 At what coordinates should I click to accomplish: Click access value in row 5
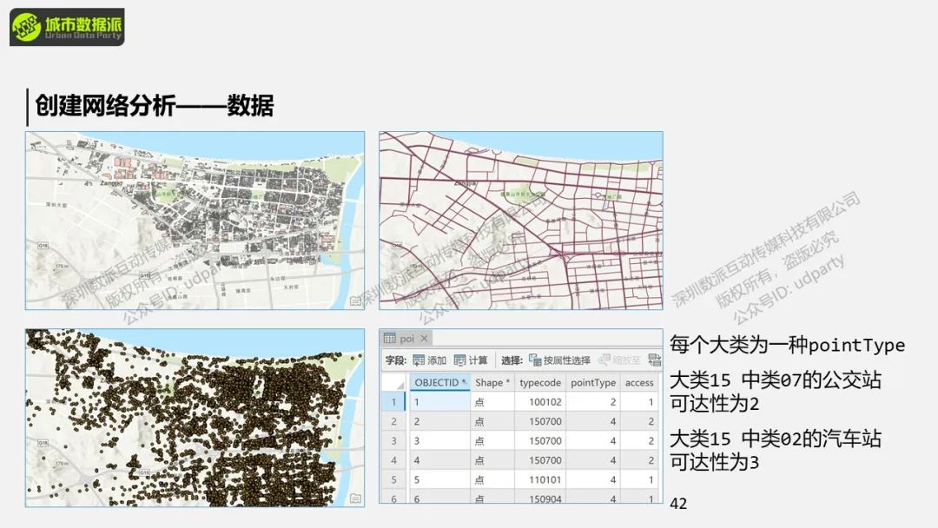(x=639, y=479)
